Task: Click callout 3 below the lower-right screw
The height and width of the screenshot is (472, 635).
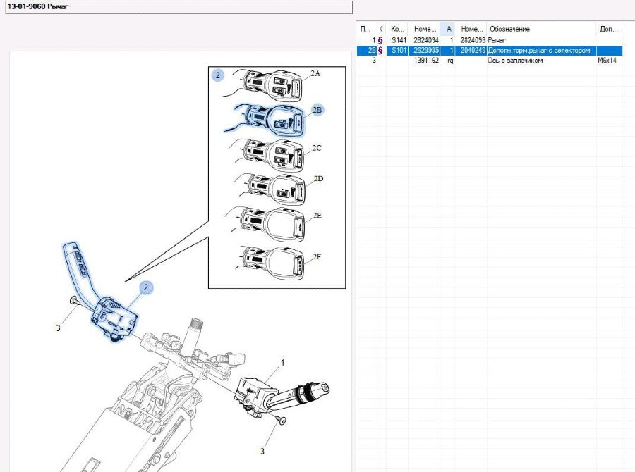Action: [262, 451]
